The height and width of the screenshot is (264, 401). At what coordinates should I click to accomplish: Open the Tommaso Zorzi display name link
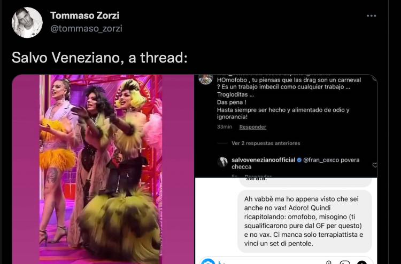(x=84, y=15)
